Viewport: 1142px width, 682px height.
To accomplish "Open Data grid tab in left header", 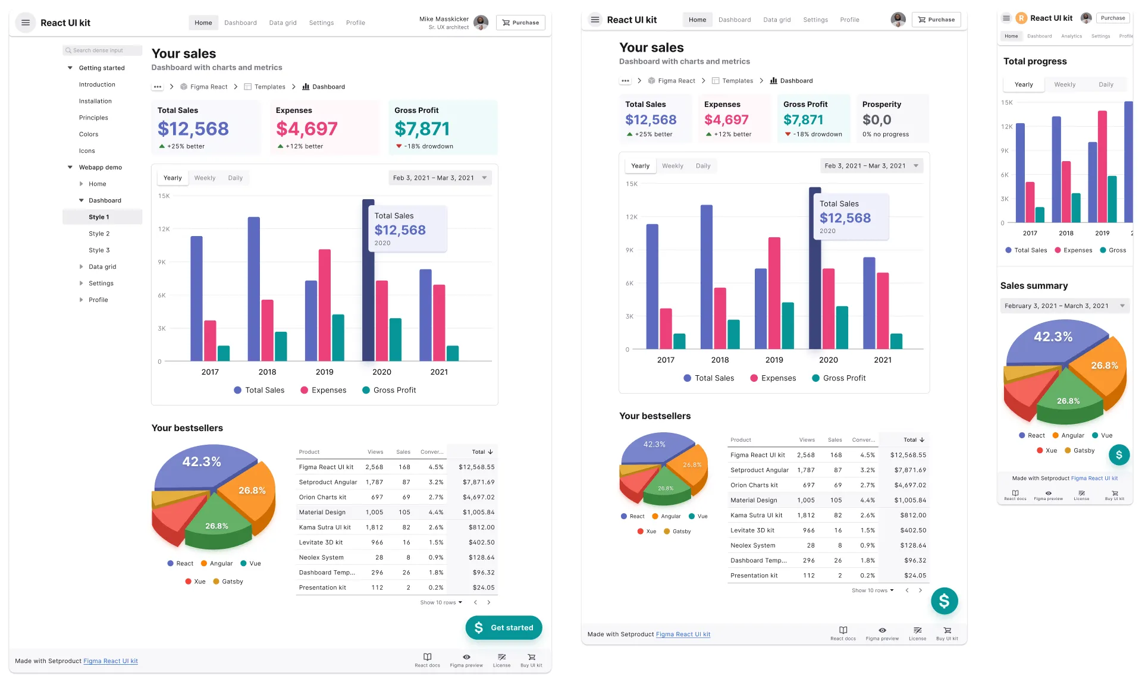I will click(283, 23).
